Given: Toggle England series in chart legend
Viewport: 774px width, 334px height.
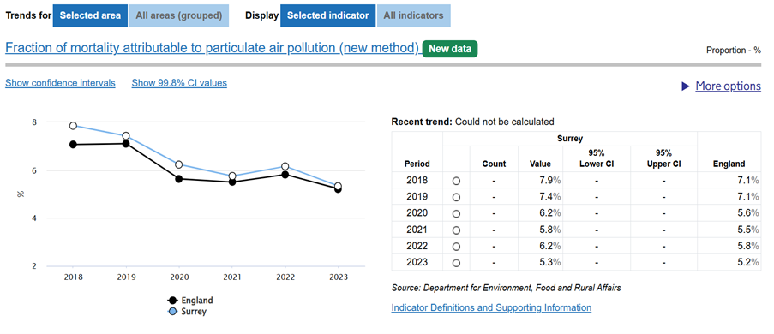Looking at the screenshot, I should pos(190,300).
